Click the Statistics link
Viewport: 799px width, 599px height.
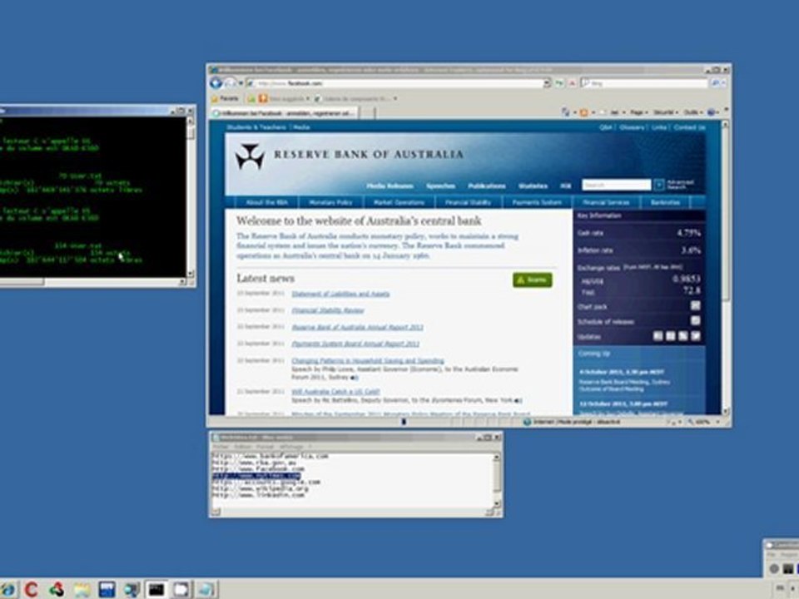click(533, 186)
